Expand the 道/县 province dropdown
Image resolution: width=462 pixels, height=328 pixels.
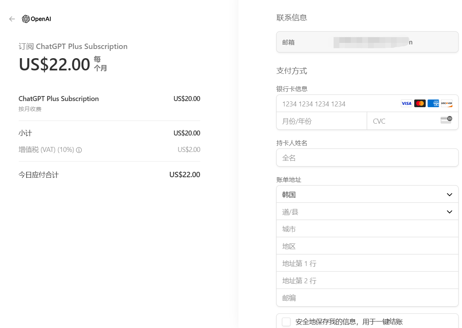pyautogui.click(x=367, y=212)
